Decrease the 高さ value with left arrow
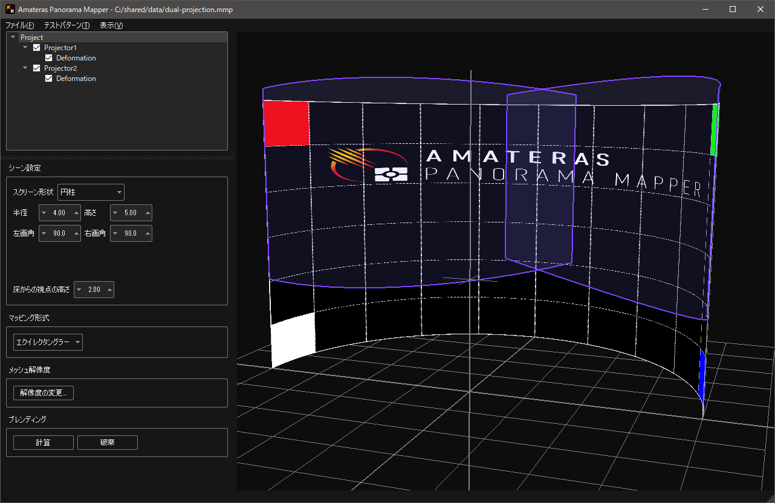 [115, 213]
